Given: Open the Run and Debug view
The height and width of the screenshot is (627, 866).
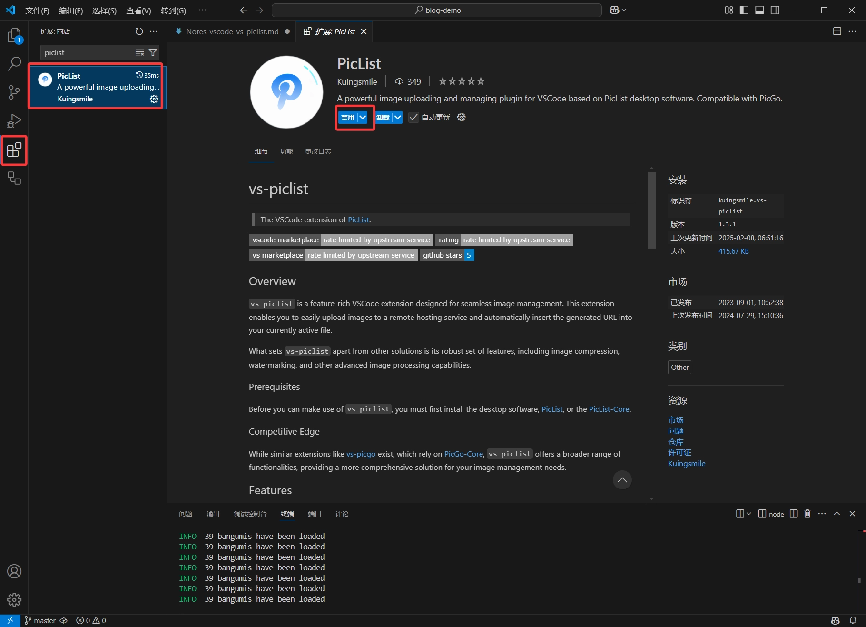Looking at the screenshot, I should pos(14,121).
